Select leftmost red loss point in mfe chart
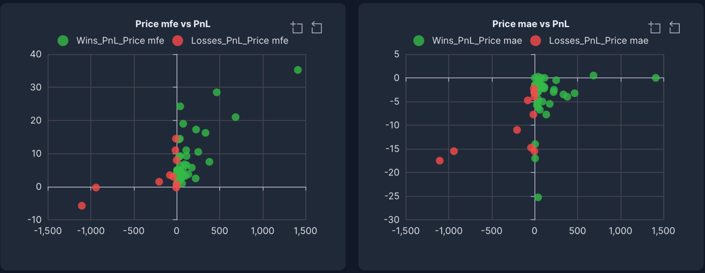705x273 pixels. 82,206
